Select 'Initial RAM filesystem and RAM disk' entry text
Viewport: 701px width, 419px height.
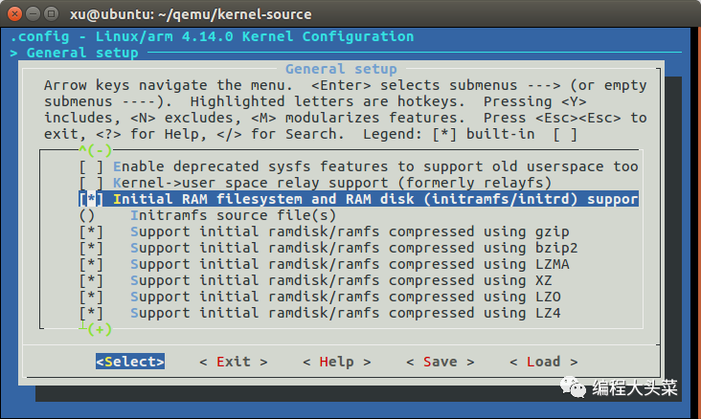tap(375, 199)
